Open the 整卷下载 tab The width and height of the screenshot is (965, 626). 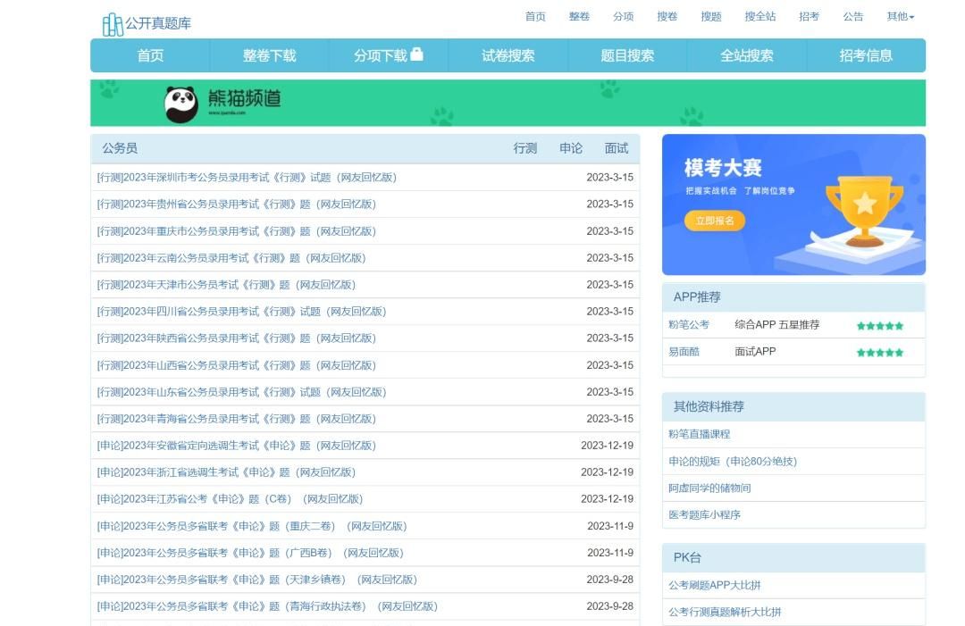[x=269, y=55]
